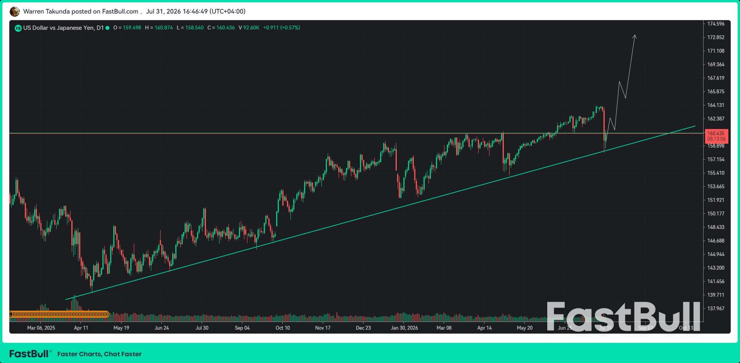Click the FB symbol icon beside US Dollar
This screenshot has height=363, width=740.
(x=18, y=28)
